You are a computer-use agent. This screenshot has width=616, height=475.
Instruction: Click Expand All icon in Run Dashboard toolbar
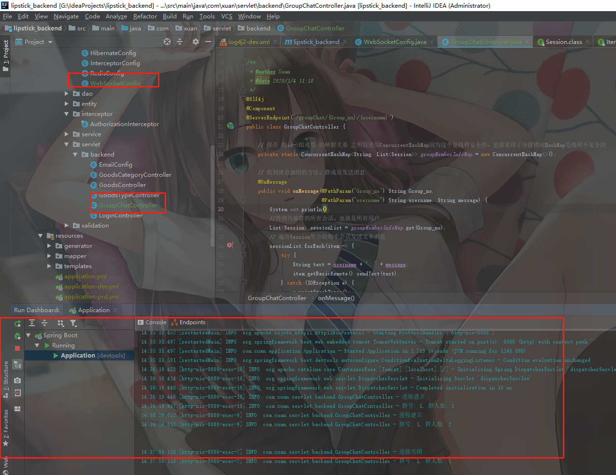click(x=32, y=323)
